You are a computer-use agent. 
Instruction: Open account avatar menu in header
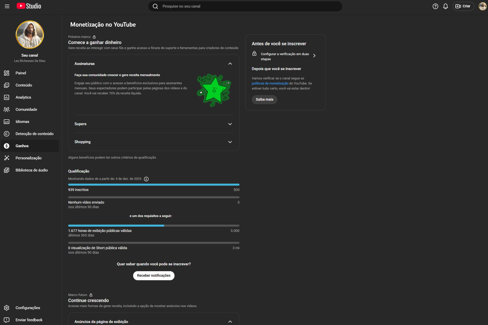click(x=483, y=6)
